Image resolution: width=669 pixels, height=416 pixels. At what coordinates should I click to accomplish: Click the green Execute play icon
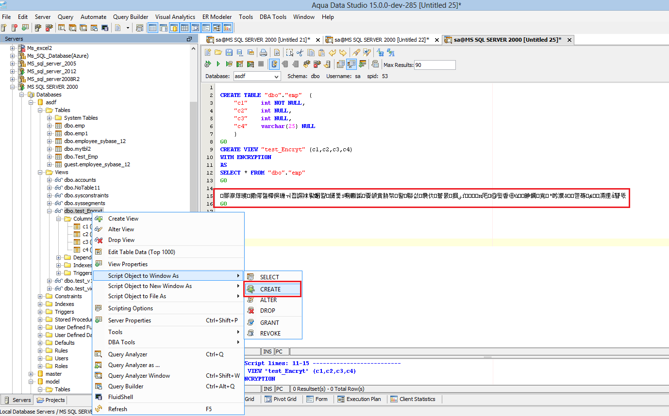218,64
